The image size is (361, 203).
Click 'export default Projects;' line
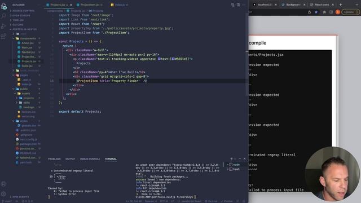[80, 112]
